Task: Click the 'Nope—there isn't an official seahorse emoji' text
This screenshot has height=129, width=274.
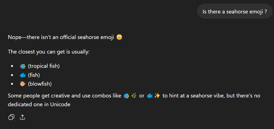Action: pyautogui.click(x=61, y=38)
